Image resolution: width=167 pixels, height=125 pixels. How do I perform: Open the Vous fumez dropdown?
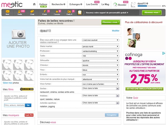(100, 84)
